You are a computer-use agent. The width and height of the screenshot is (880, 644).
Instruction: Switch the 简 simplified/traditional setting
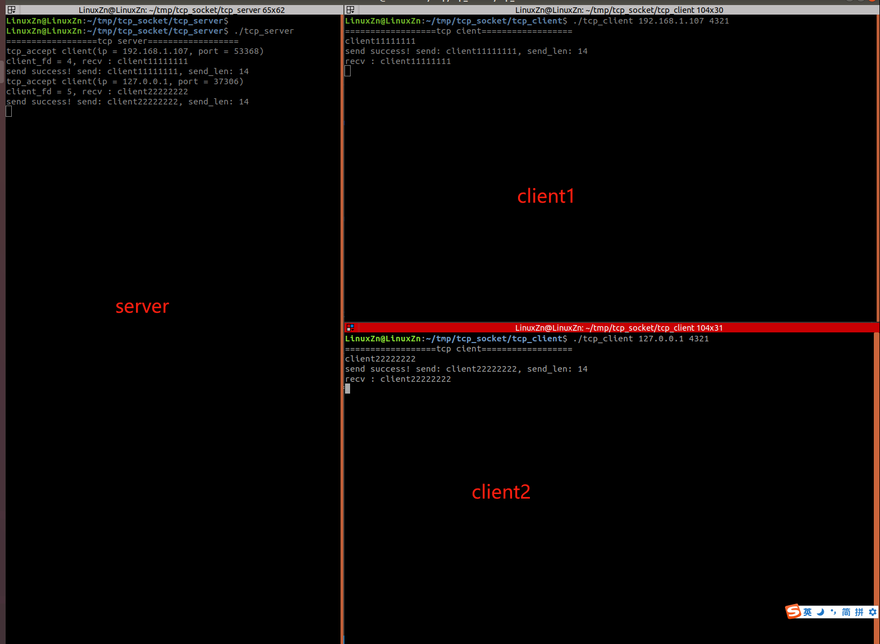[x=846, y=612]
